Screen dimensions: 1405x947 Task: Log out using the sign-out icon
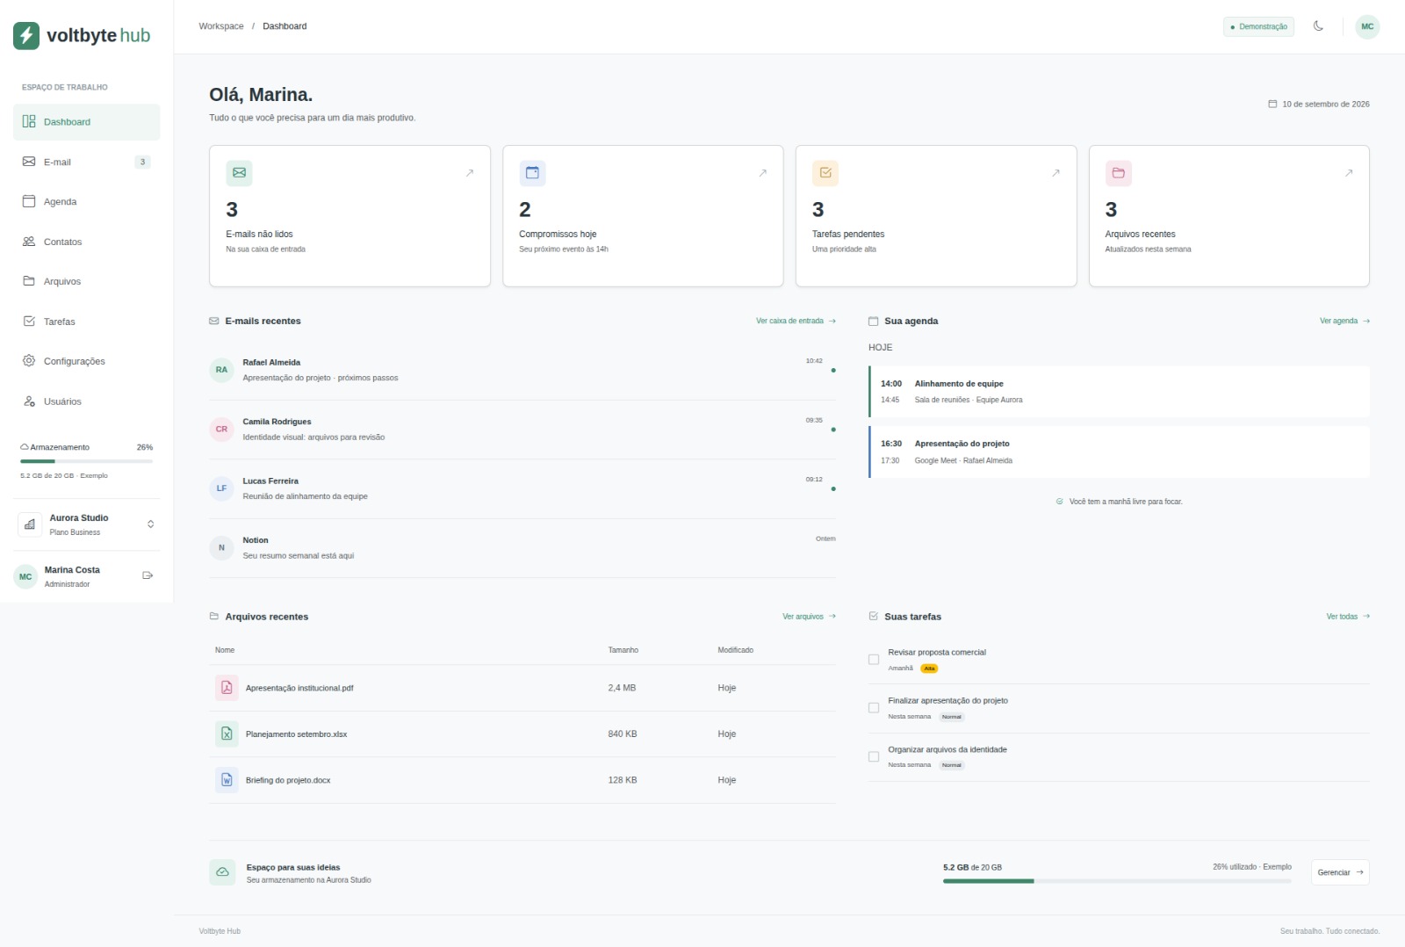[148, 575]
